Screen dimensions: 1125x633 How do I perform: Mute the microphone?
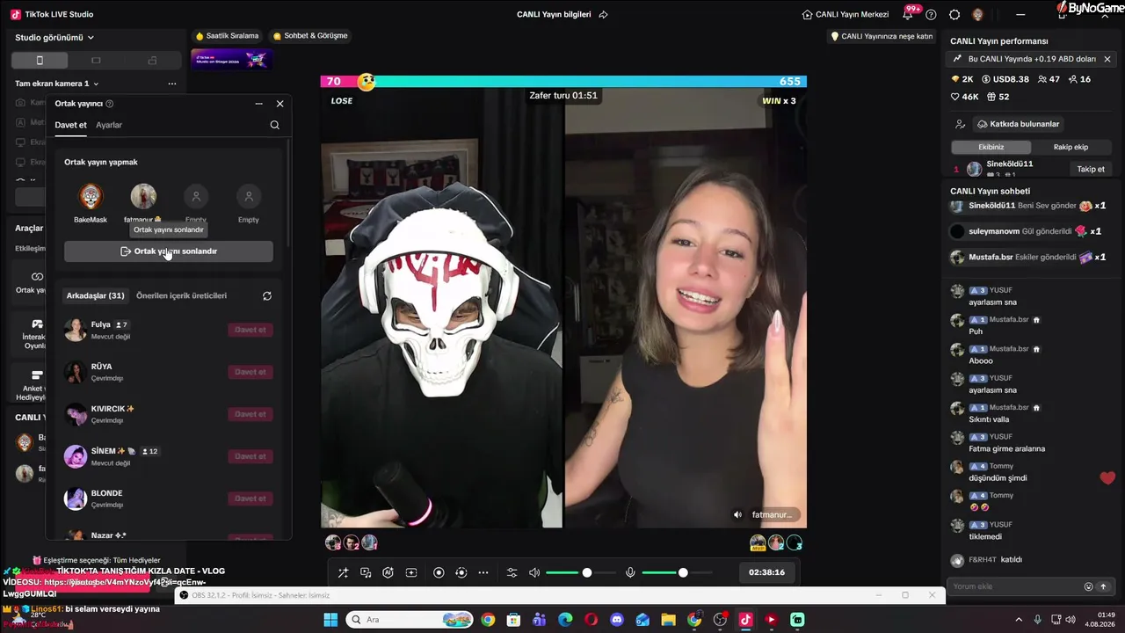coord(630,573)
